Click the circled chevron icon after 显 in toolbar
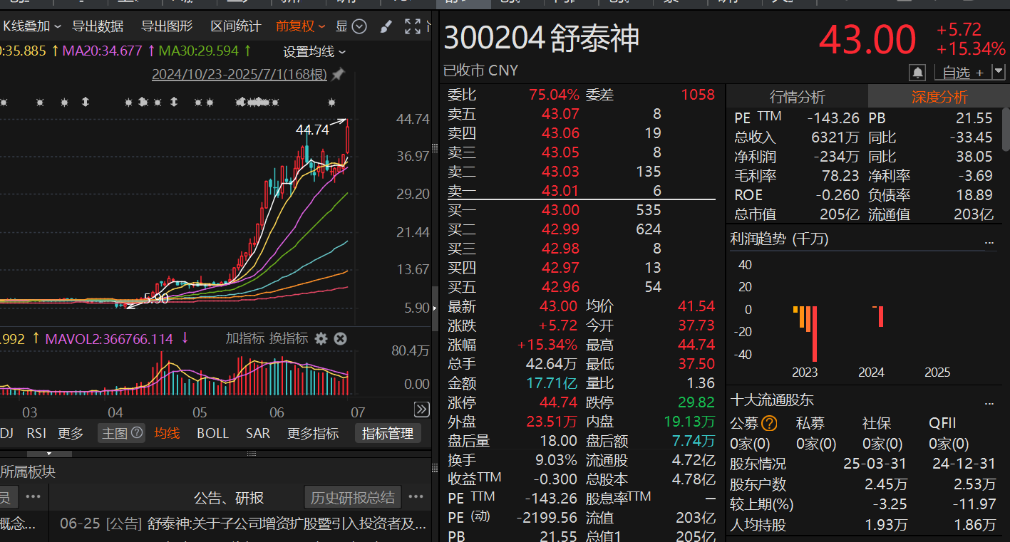Screen dimensions: 1010x542 coord(359,26)
